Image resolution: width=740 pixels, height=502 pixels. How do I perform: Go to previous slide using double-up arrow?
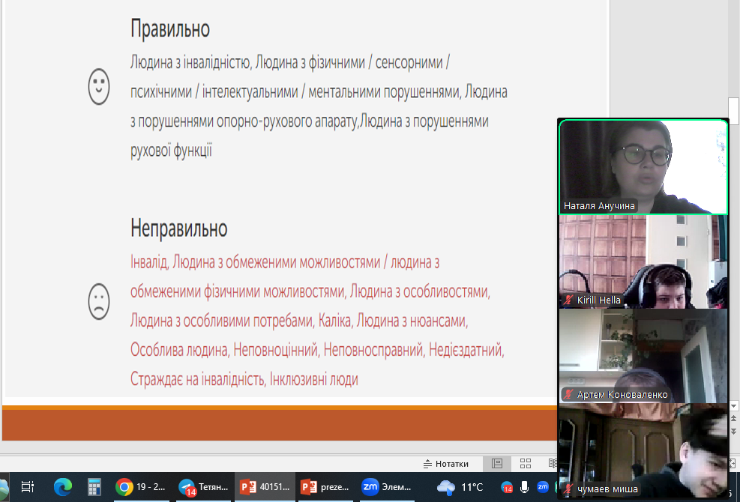point(734,419)
